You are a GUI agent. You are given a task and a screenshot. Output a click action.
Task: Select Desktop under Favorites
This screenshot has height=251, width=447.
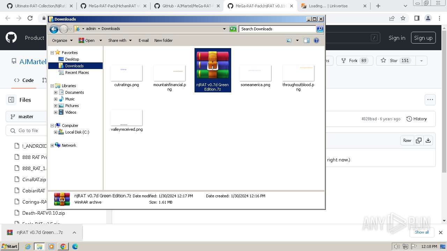pos(72,59)
